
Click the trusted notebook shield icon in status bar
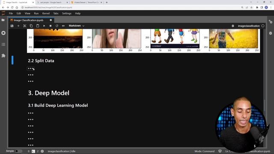click(220, 151)
